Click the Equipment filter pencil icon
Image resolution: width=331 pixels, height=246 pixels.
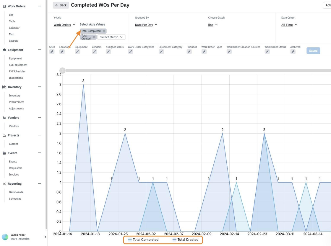77,52
